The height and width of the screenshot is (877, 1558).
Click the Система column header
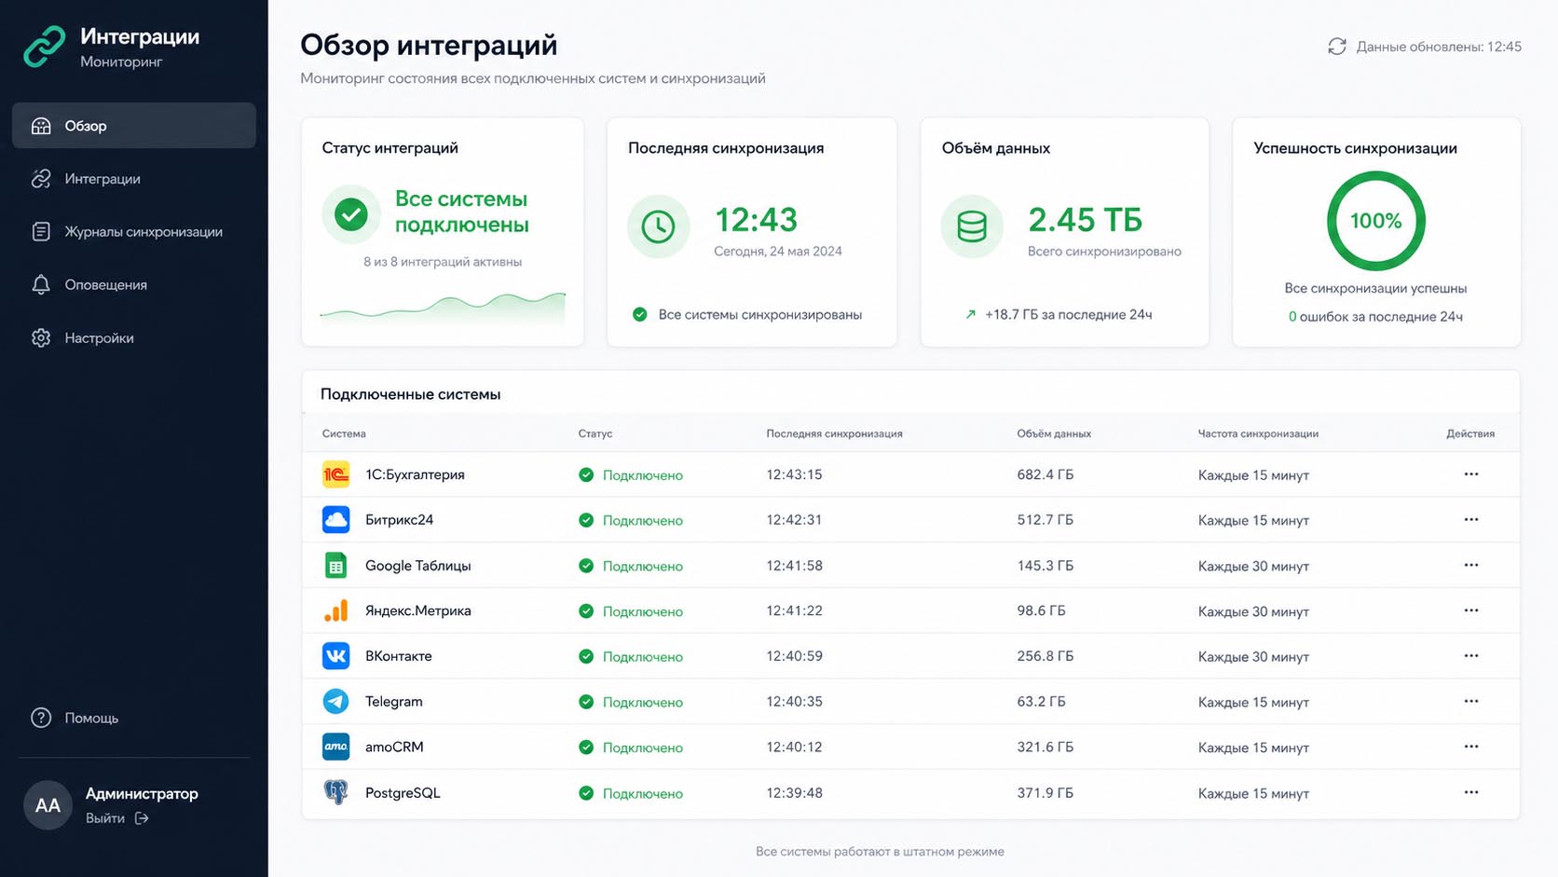[344, 433]
